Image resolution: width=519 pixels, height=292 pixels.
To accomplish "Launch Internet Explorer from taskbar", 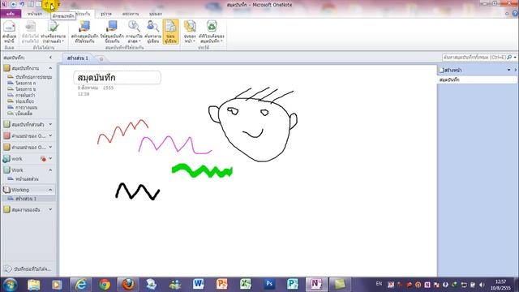I will (80, 285).
